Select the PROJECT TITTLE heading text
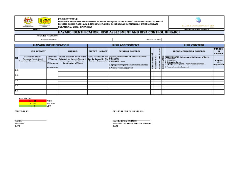Image resolution: width=244 pixels, height=172 pixels. tap(68, 19)
